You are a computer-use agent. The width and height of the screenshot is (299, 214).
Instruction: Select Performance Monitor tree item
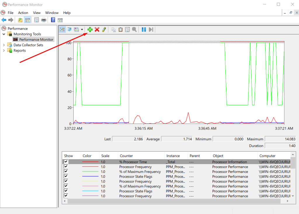36,40
